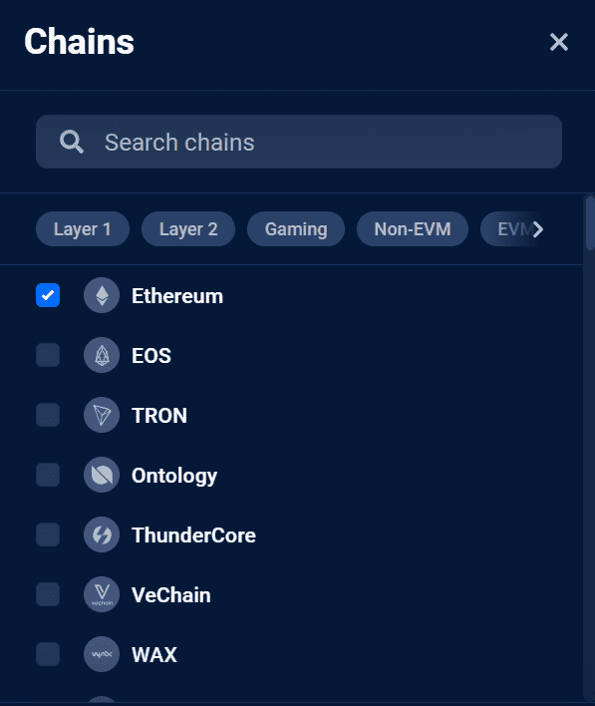Click the Ethereum chain logo icon
This screenshot has width=595, height=706.
102,295
